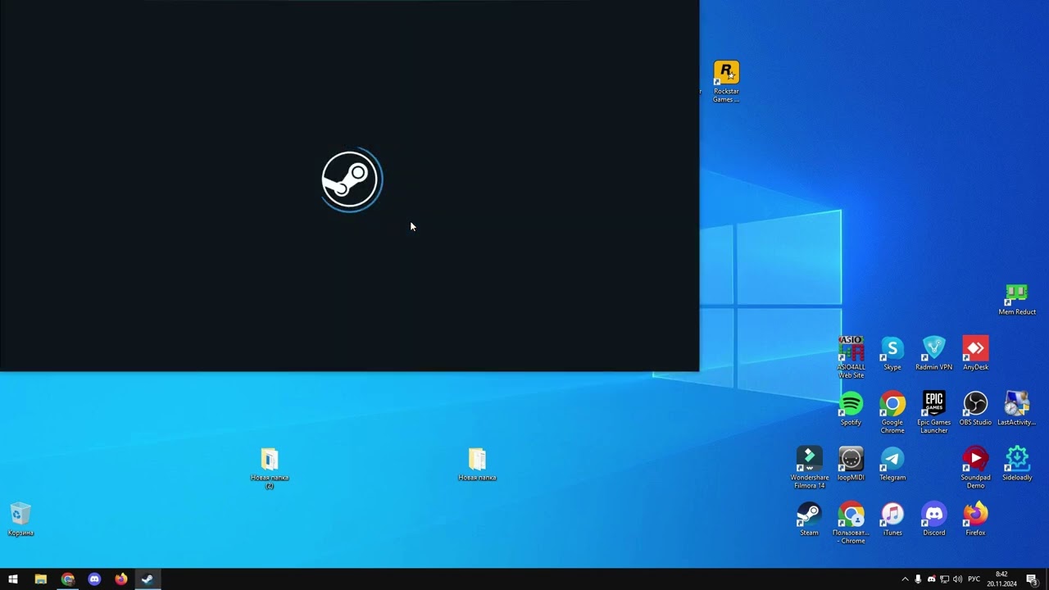Open the clock and calendar showing 8:42
This screenshot has width=1049, height=590.
(x=1001, y=579)
